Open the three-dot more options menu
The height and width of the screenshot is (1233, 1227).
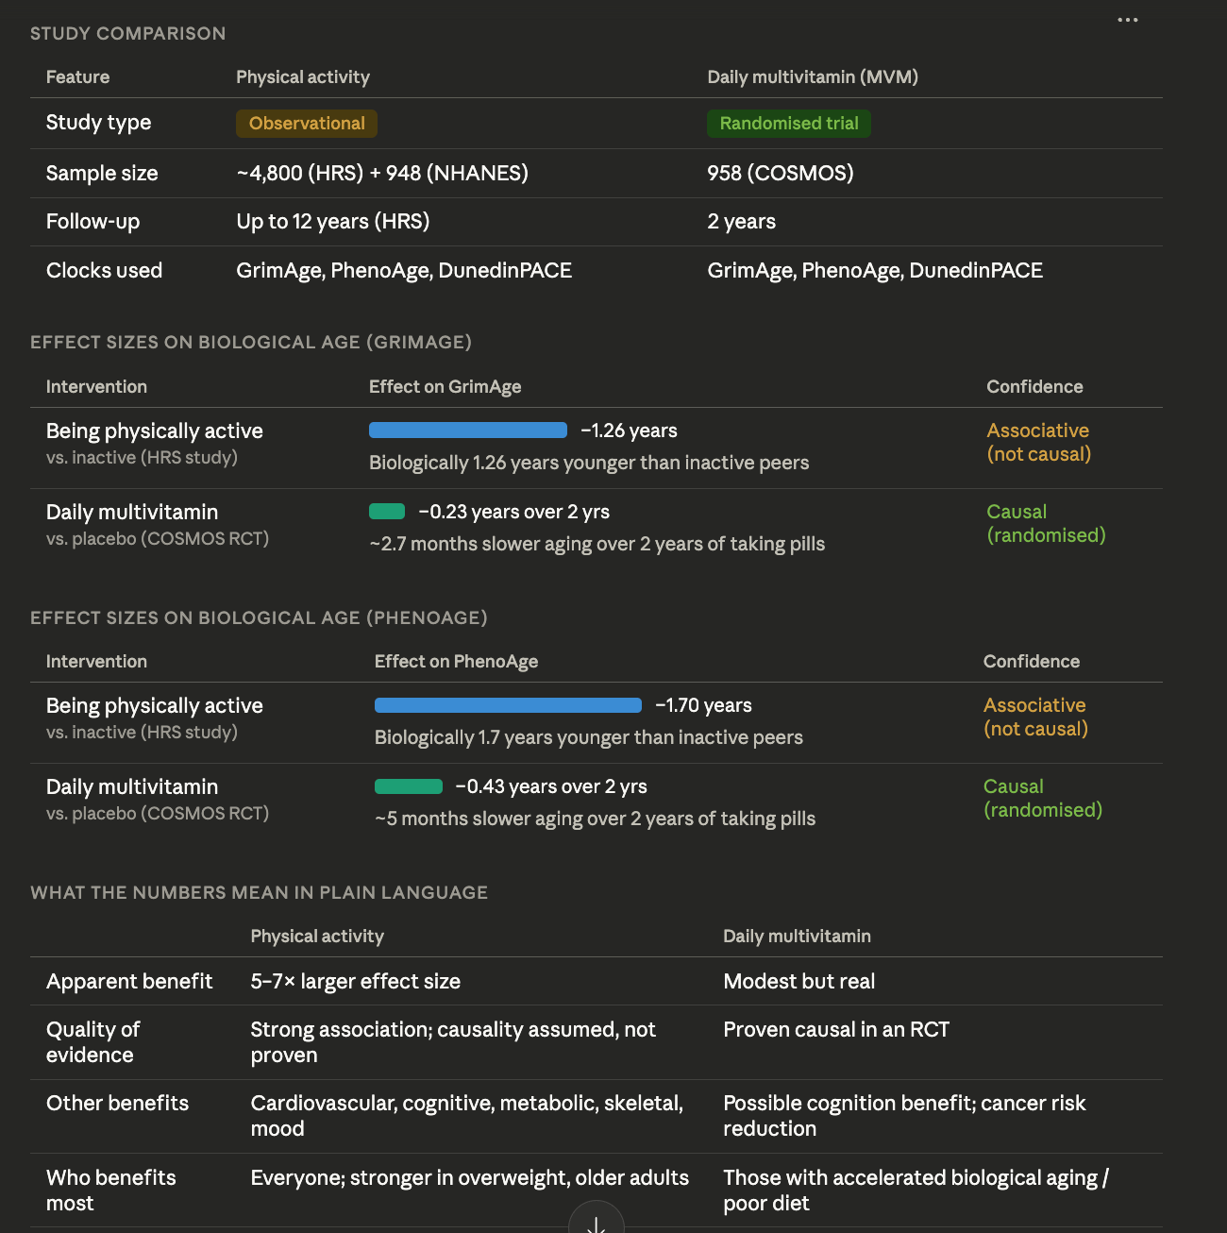(1127, 20)
